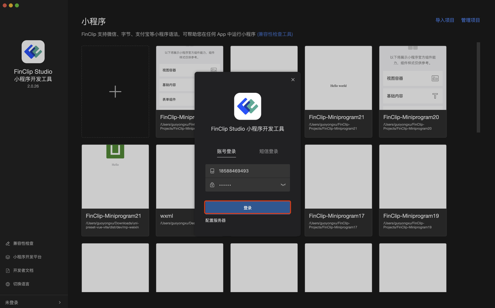
Task: Click the compatibility check pencil icon
Action: pos(8,243)
